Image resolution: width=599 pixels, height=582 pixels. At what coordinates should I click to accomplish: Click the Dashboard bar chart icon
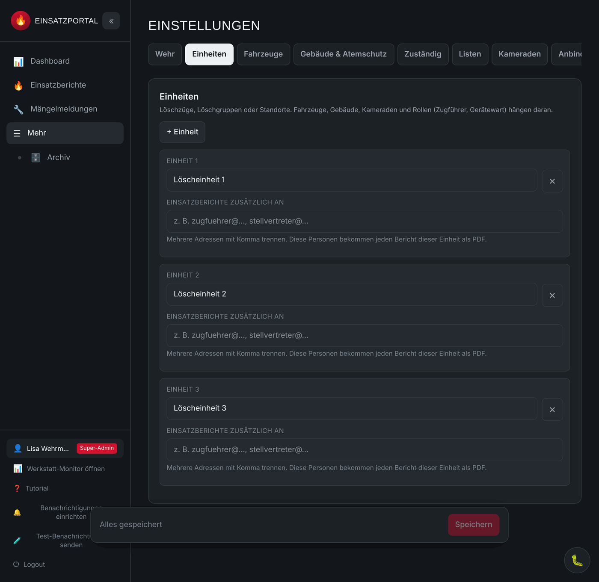pos(18,62)
